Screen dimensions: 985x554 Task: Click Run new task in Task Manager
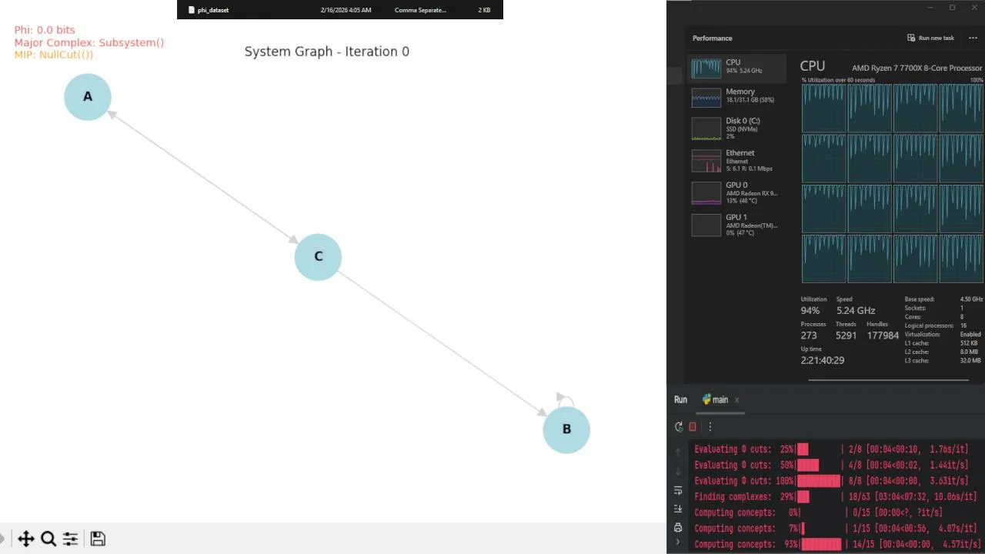931,38
